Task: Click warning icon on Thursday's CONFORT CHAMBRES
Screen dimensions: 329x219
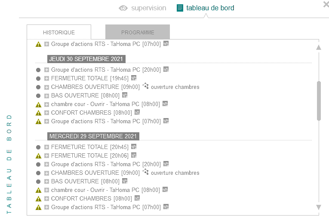Action: click(x=38, y=113)
